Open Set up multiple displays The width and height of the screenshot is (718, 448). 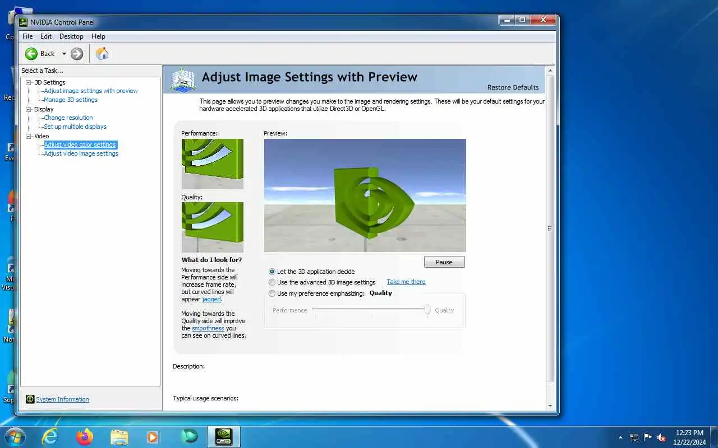(75, 127)
